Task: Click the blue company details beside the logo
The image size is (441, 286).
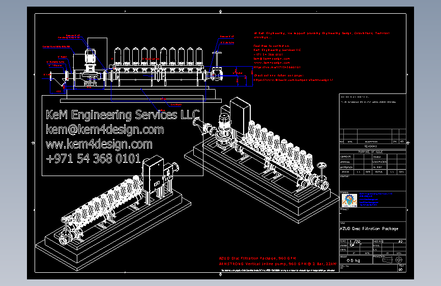Action: [x=375, y=199]
